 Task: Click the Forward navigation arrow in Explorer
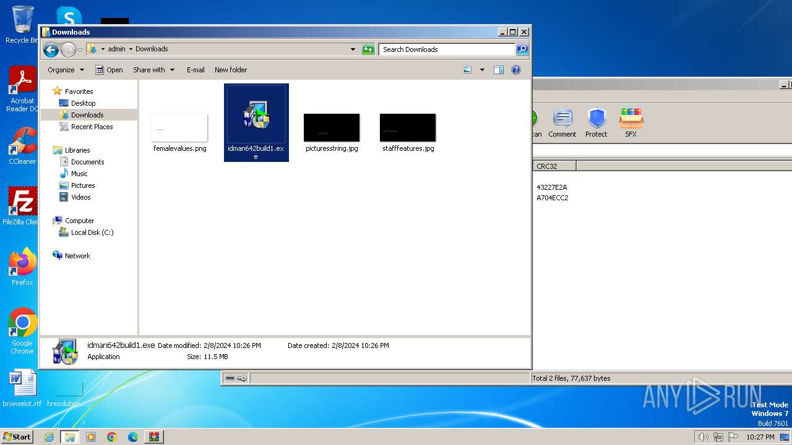coord(68,49)
